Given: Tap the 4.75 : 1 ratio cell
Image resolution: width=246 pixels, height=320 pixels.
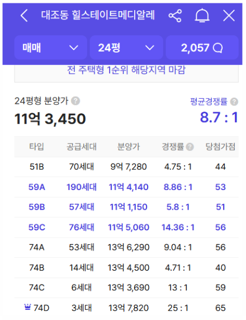Looking at the screenshot, I should point(178,167).
